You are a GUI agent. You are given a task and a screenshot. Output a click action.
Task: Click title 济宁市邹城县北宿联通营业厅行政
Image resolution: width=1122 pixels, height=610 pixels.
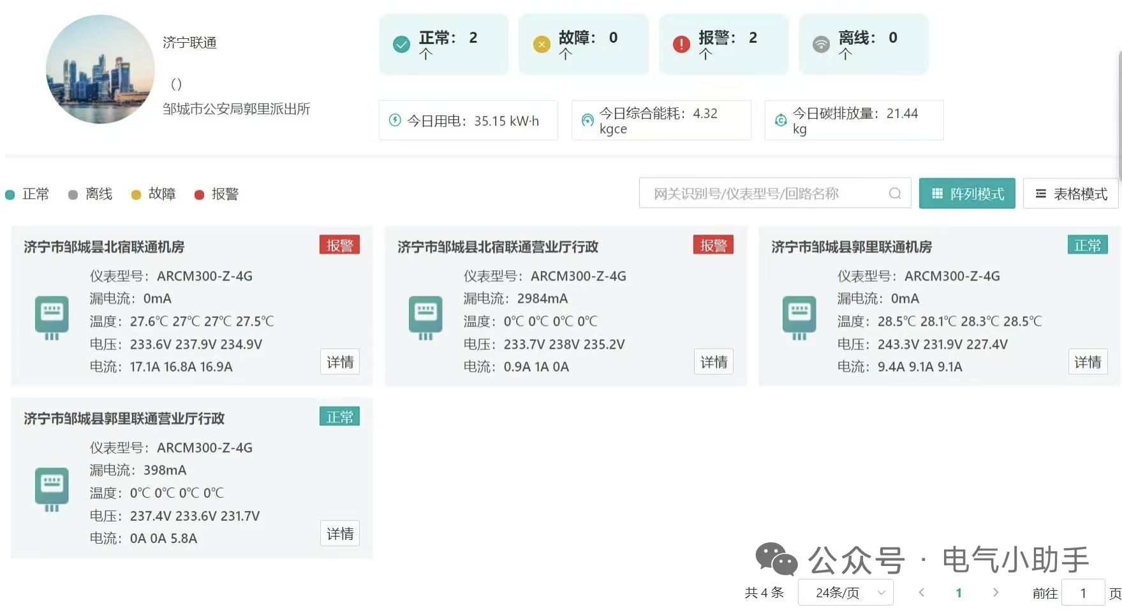coord(498,247)
